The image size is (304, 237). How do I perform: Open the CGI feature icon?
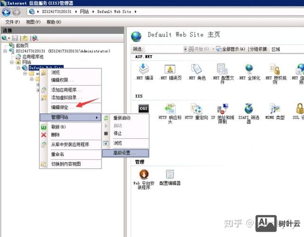(x=144, y=109)
